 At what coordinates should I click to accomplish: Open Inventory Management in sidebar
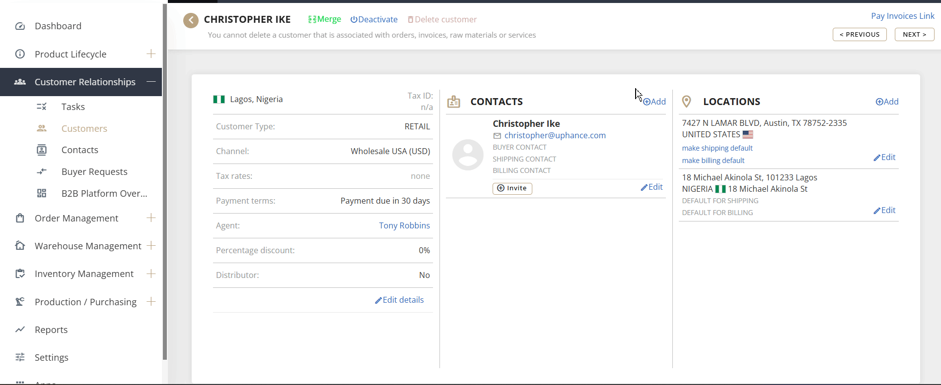click(x=84, y=274)
